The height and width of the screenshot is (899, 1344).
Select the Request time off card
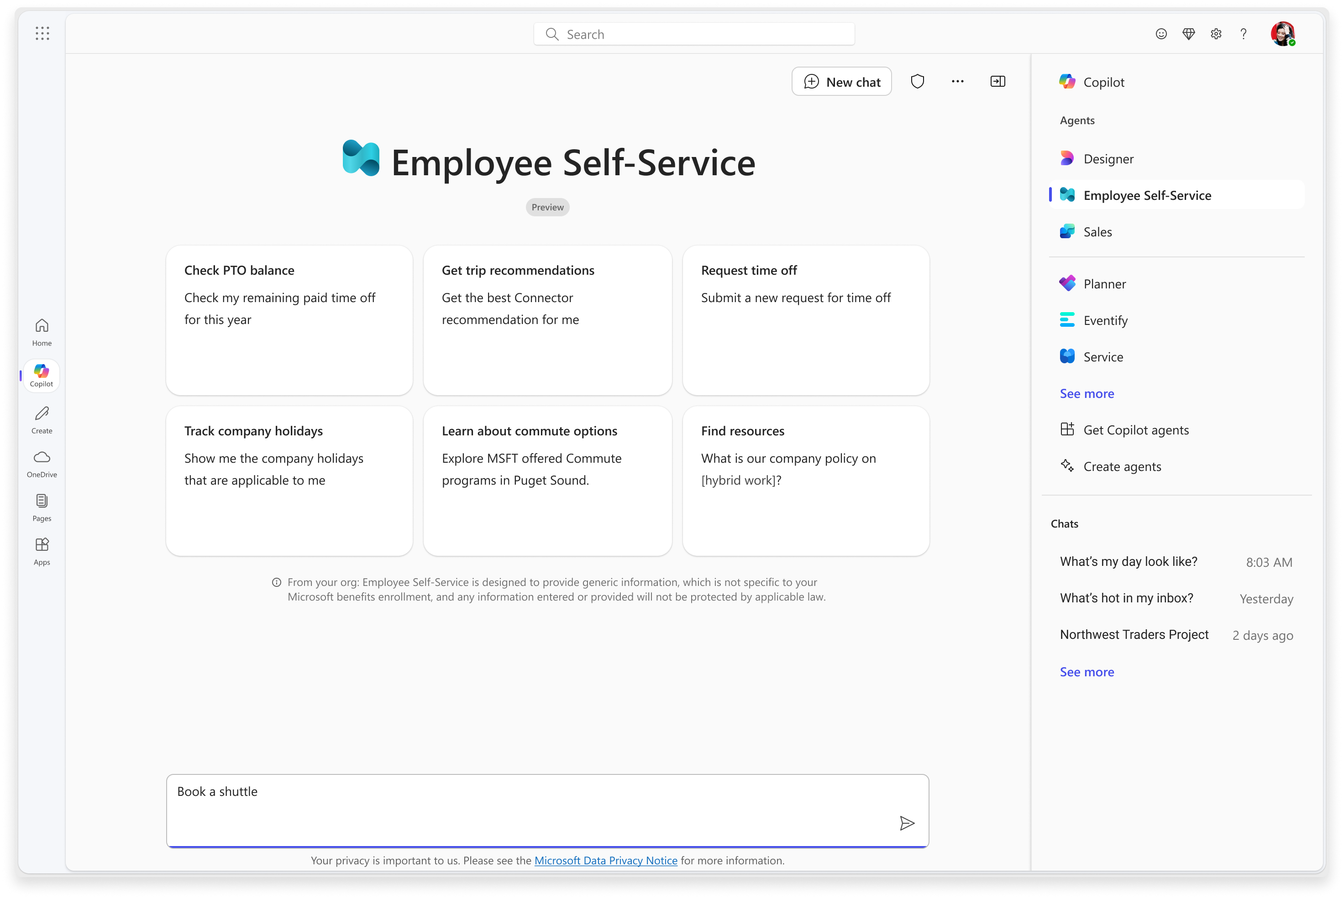coord(805,320)
